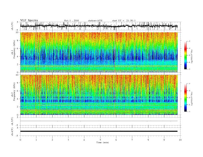Click the '2' kHz tick of ch.2 spectrogram
This screenshot has height=157, width=203.
[x=18, y=107]
